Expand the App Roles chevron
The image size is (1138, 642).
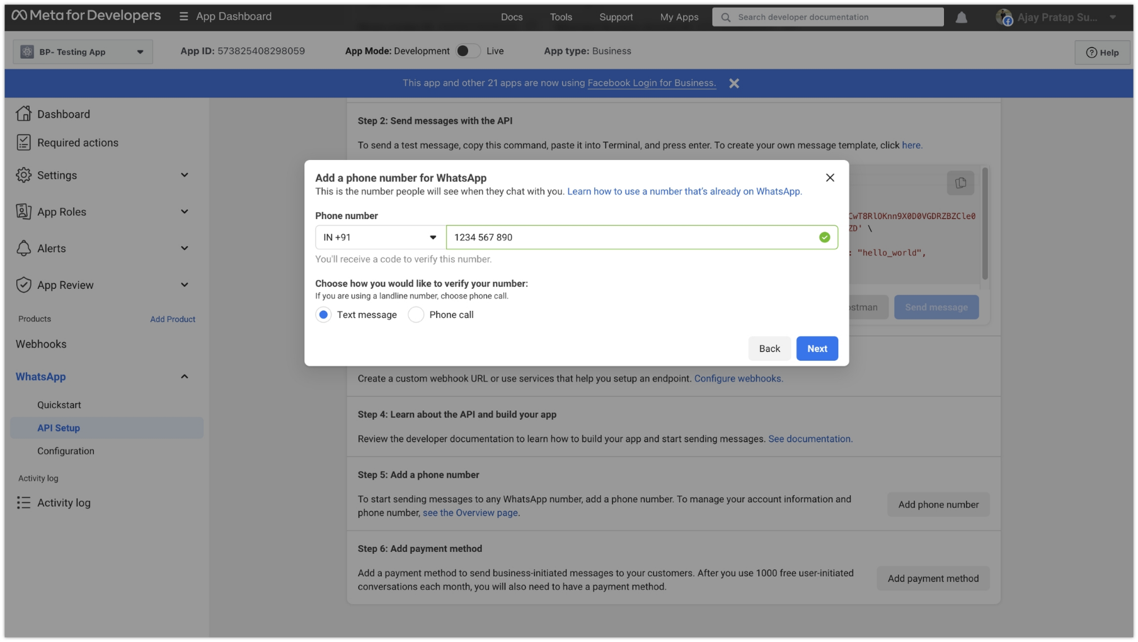(184, 211)
